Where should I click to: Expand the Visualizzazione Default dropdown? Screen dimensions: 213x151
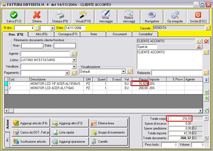click(x=123, y=71)
